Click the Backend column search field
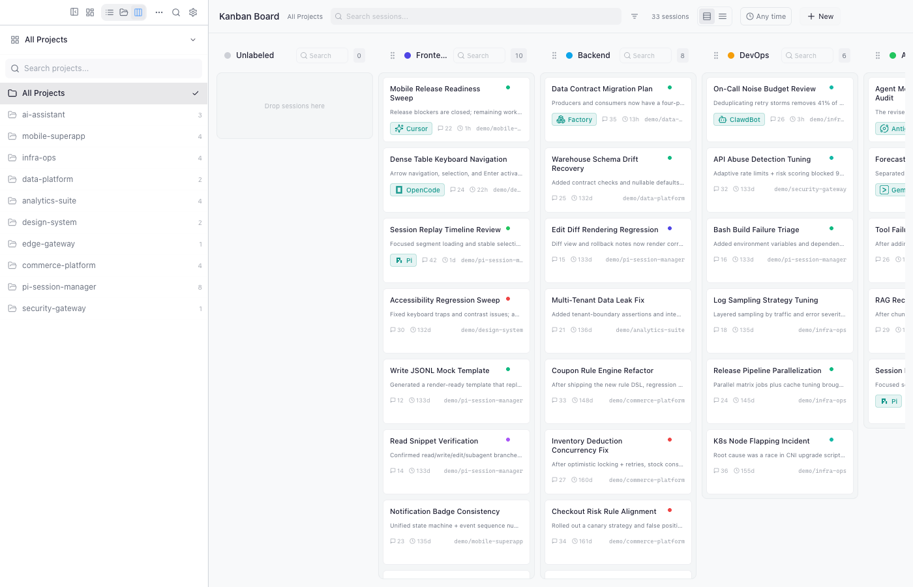Image resolution: width=913 pixels, height=587 pixels. 646,55
